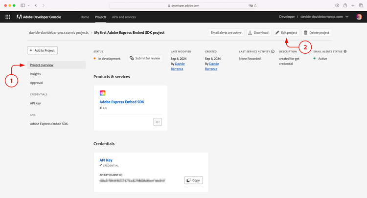Toggle the Safari sidebar button
Image resolution: width=367 pixels, height=198 pixels.
(23, 5)
